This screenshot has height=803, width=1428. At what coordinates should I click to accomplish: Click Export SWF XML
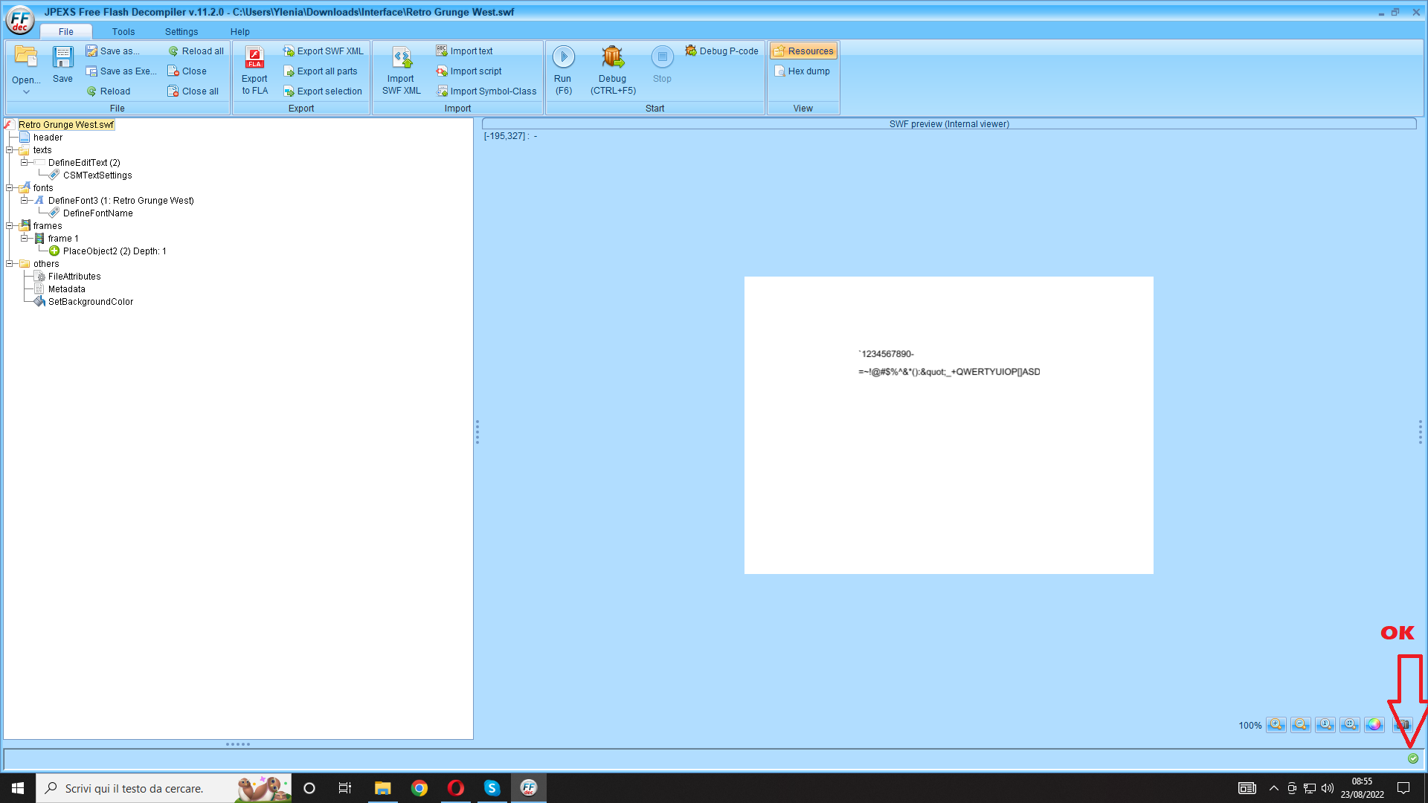[324, 51]
